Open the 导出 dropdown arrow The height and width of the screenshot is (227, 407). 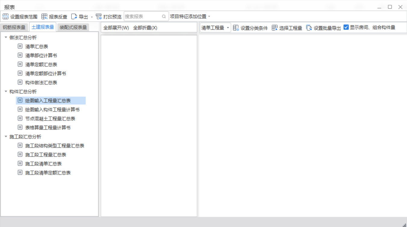(x=92, y=17)
